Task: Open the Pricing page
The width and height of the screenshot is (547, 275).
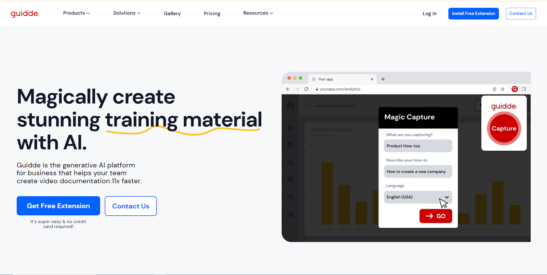Action: click(x=212, y=13)
